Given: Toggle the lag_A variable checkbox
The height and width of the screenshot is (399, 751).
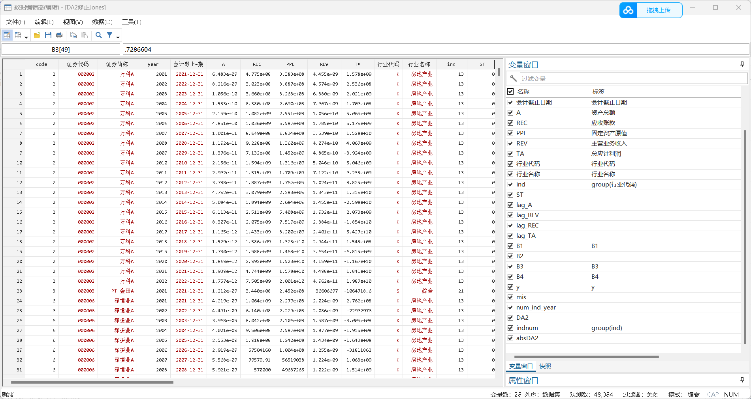Looking at the screenshot, I should tap(510, 205).
